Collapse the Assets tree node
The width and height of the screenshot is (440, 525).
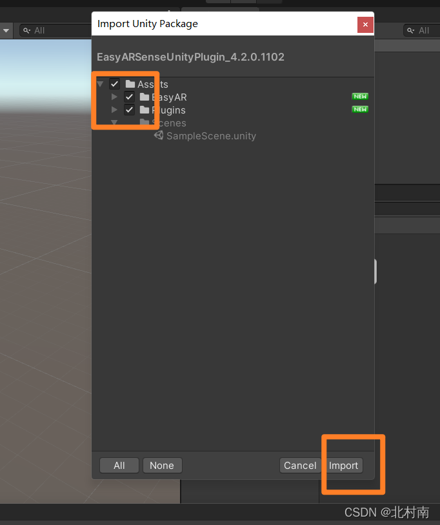click(x=100, y=84)
